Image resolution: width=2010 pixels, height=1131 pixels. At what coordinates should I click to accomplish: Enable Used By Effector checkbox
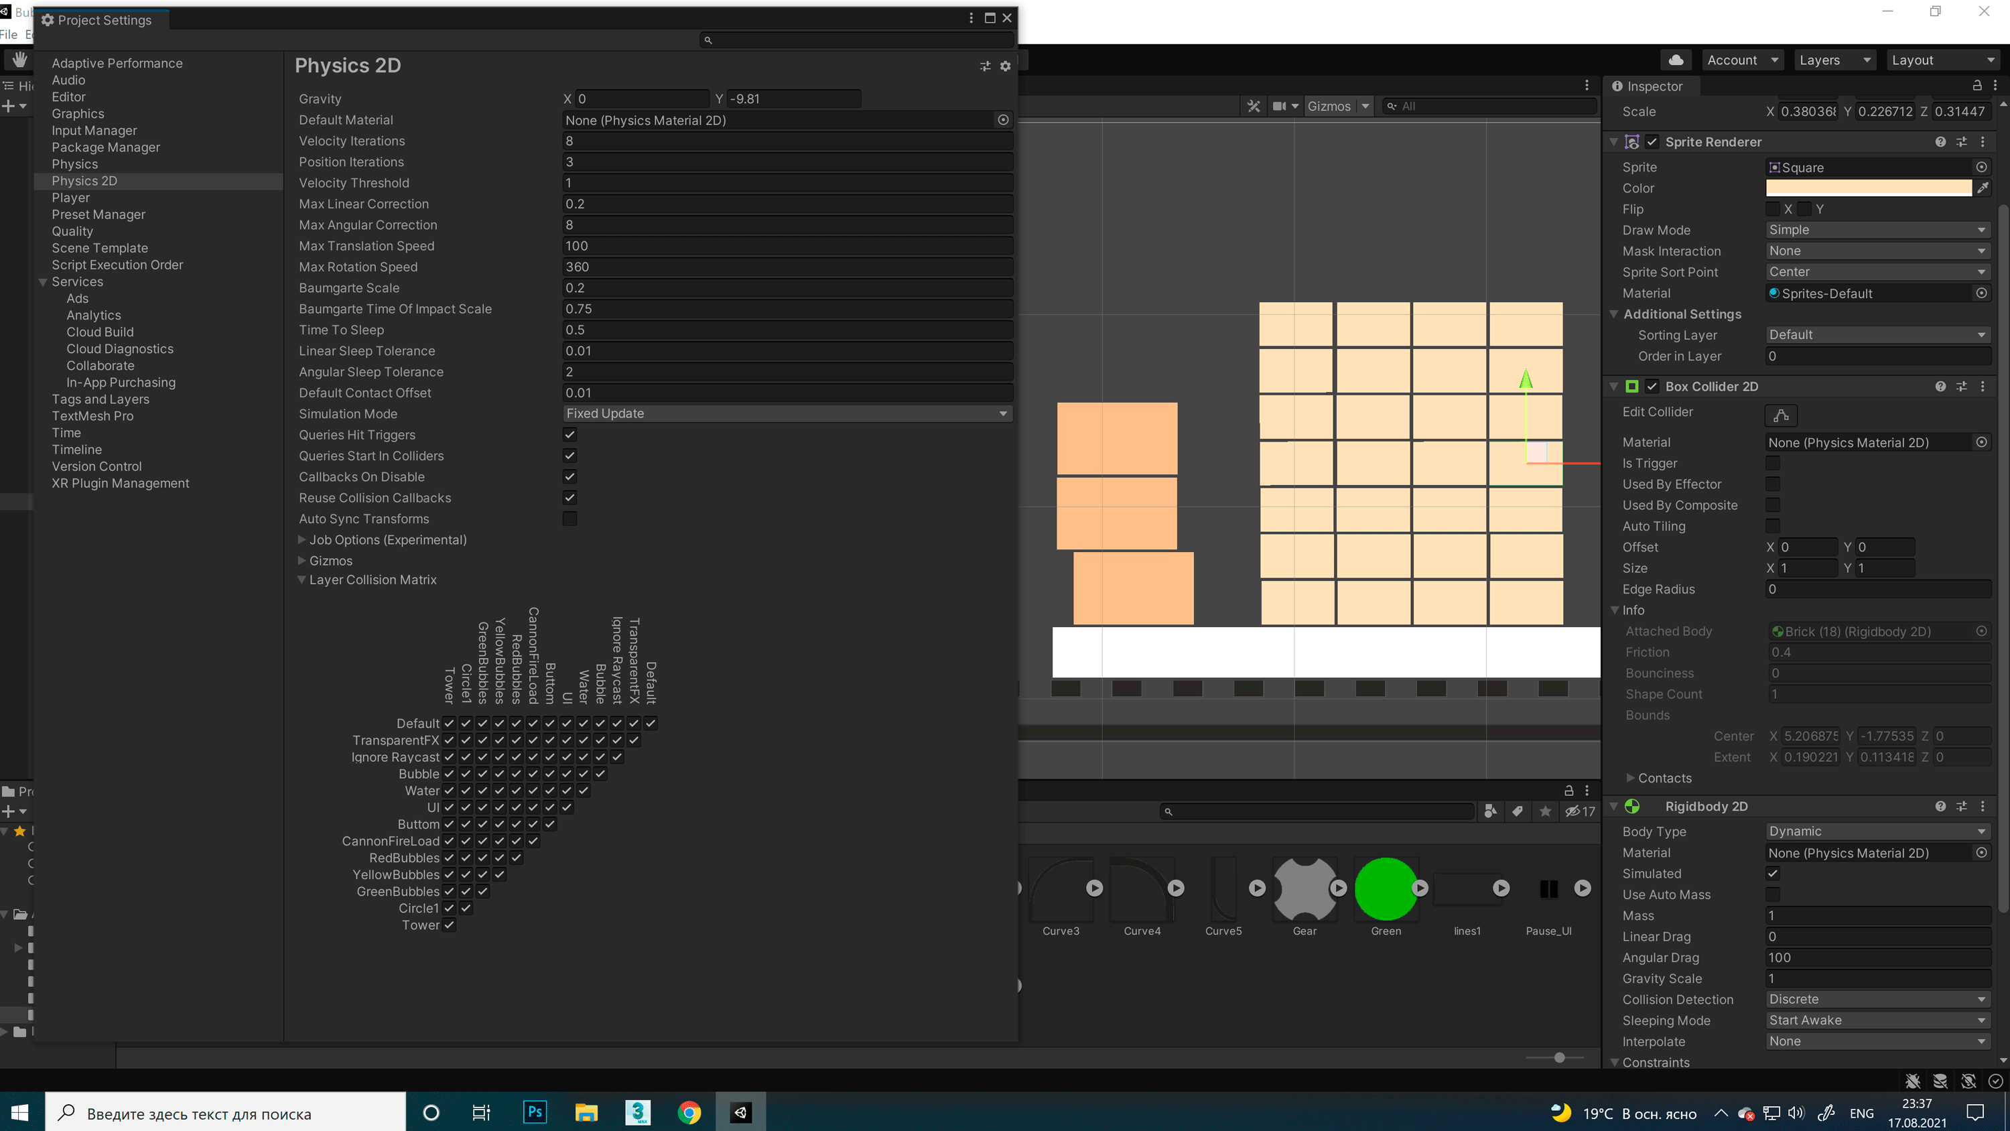(x=1773, y=484)
